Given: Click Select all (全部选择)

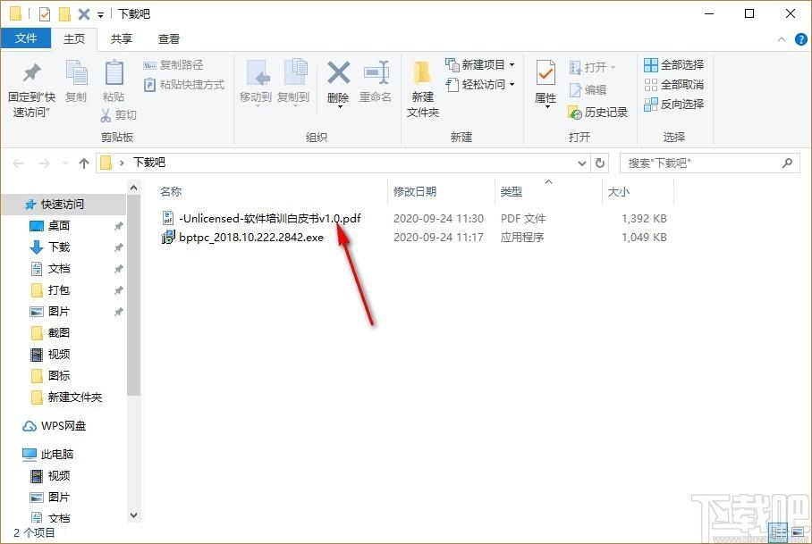Looking at the screenshot, I should (x=673, y=64).
